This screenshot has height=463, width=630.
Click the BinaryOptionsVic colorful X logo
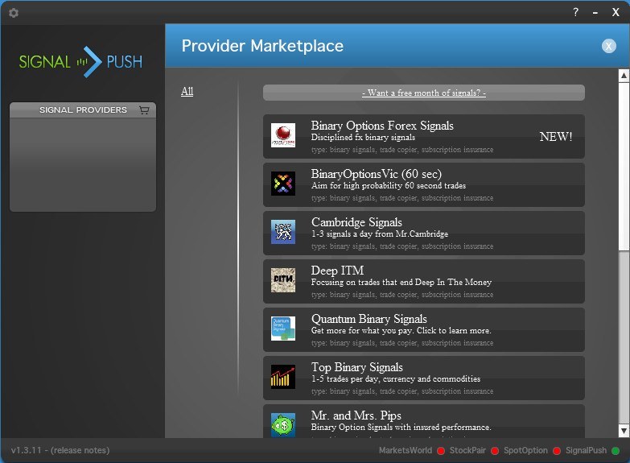click(283, 184)
